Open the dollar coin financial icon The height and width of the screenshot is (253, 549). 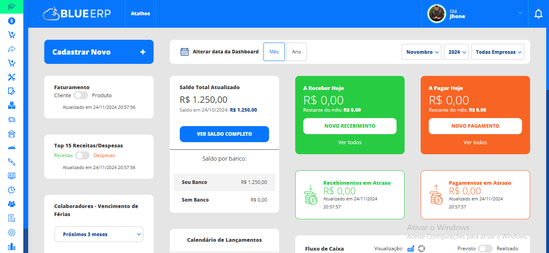[12, 21]
